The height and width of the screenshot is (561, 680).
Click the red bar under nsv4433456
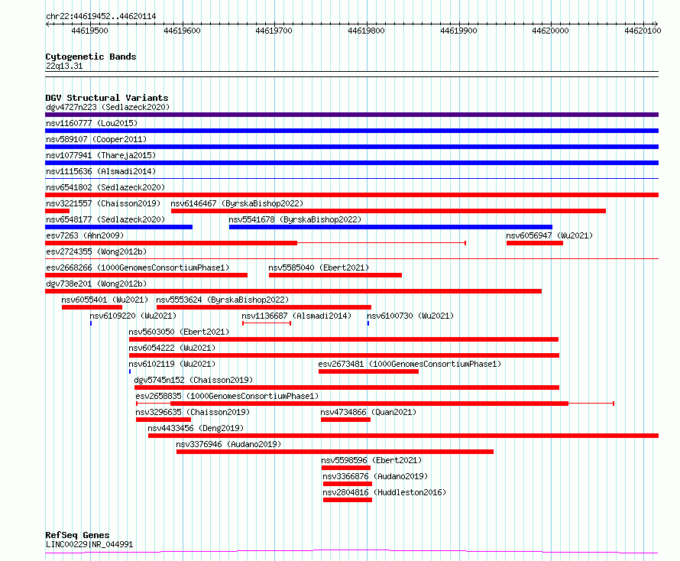tap(403, 436)
